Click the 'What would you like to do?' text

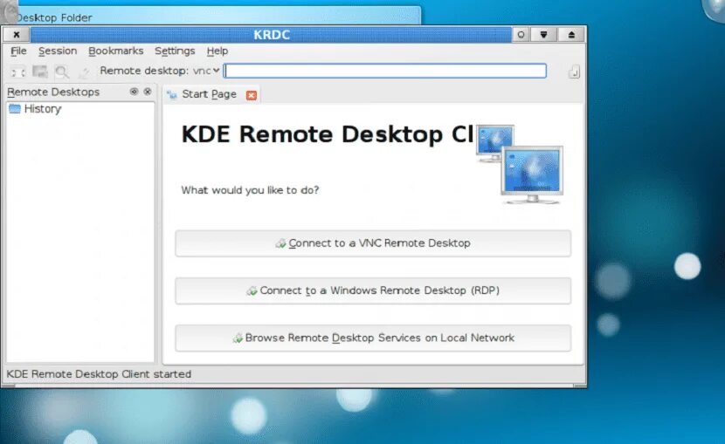pyautogui.click(x=250, y=190)
